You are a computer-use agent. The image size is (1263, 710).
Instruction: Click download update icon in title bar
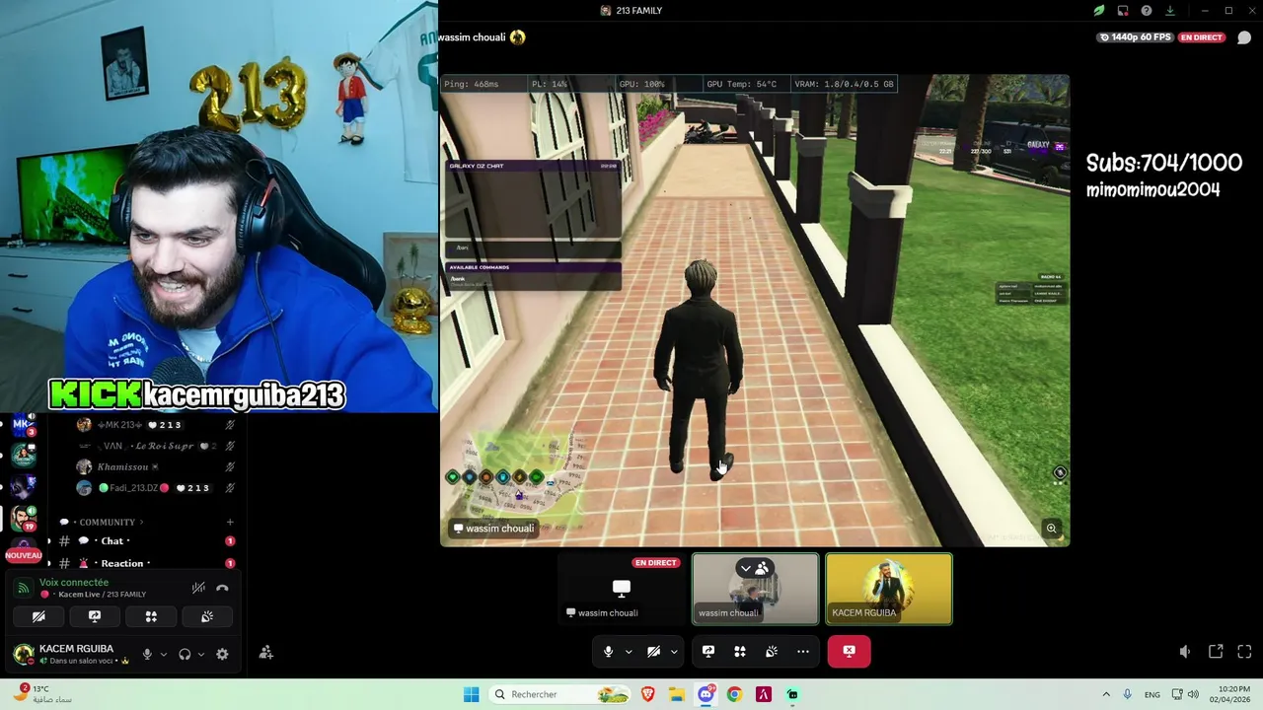pyautogui.click(x=1170, y=11)
